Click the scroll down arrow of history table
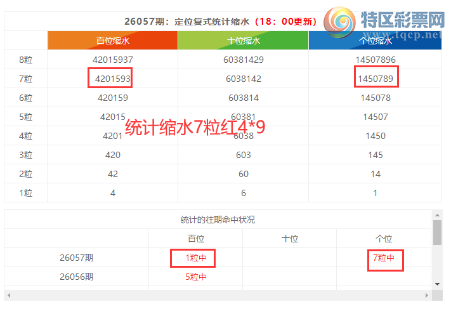Viewport: 451px width, 309px height. point(437,284)
